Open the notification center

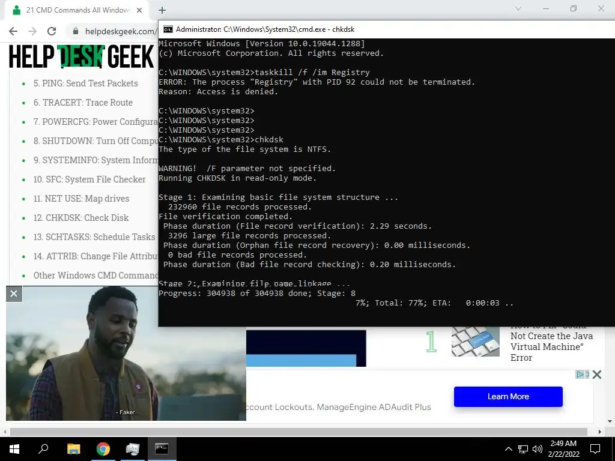595,449
